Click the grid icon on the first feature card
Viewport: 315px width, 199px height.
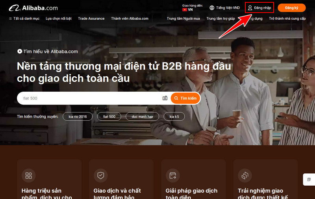(28, 175)
